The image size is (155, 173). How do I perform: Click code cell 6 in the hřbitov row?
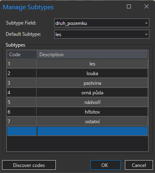[x=22, y=112]
